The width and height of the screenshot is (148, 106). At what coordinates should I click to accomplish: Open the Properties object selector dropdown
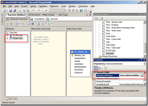pos(145,64)
